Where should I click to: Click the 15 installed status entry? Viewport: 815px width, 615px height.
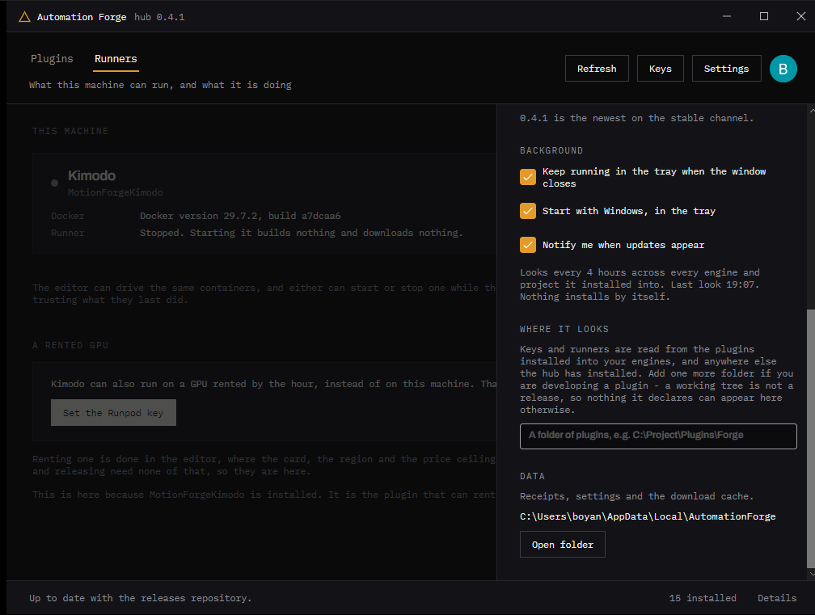pyautogui.click(x=703, y=598)
